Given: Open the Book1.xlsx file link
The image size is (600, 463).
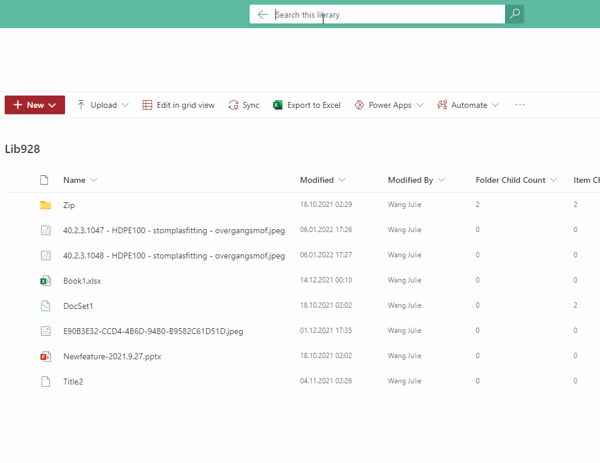Looking at the screenshot, I should (x=81, y=280).
